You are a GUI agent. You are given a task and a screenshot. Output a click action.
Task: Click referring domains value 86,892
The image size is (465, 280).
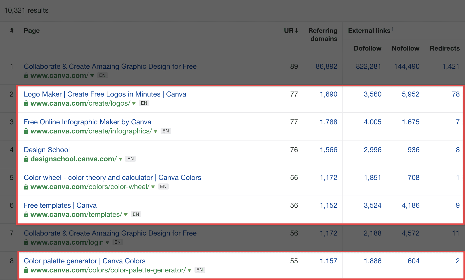326,66
